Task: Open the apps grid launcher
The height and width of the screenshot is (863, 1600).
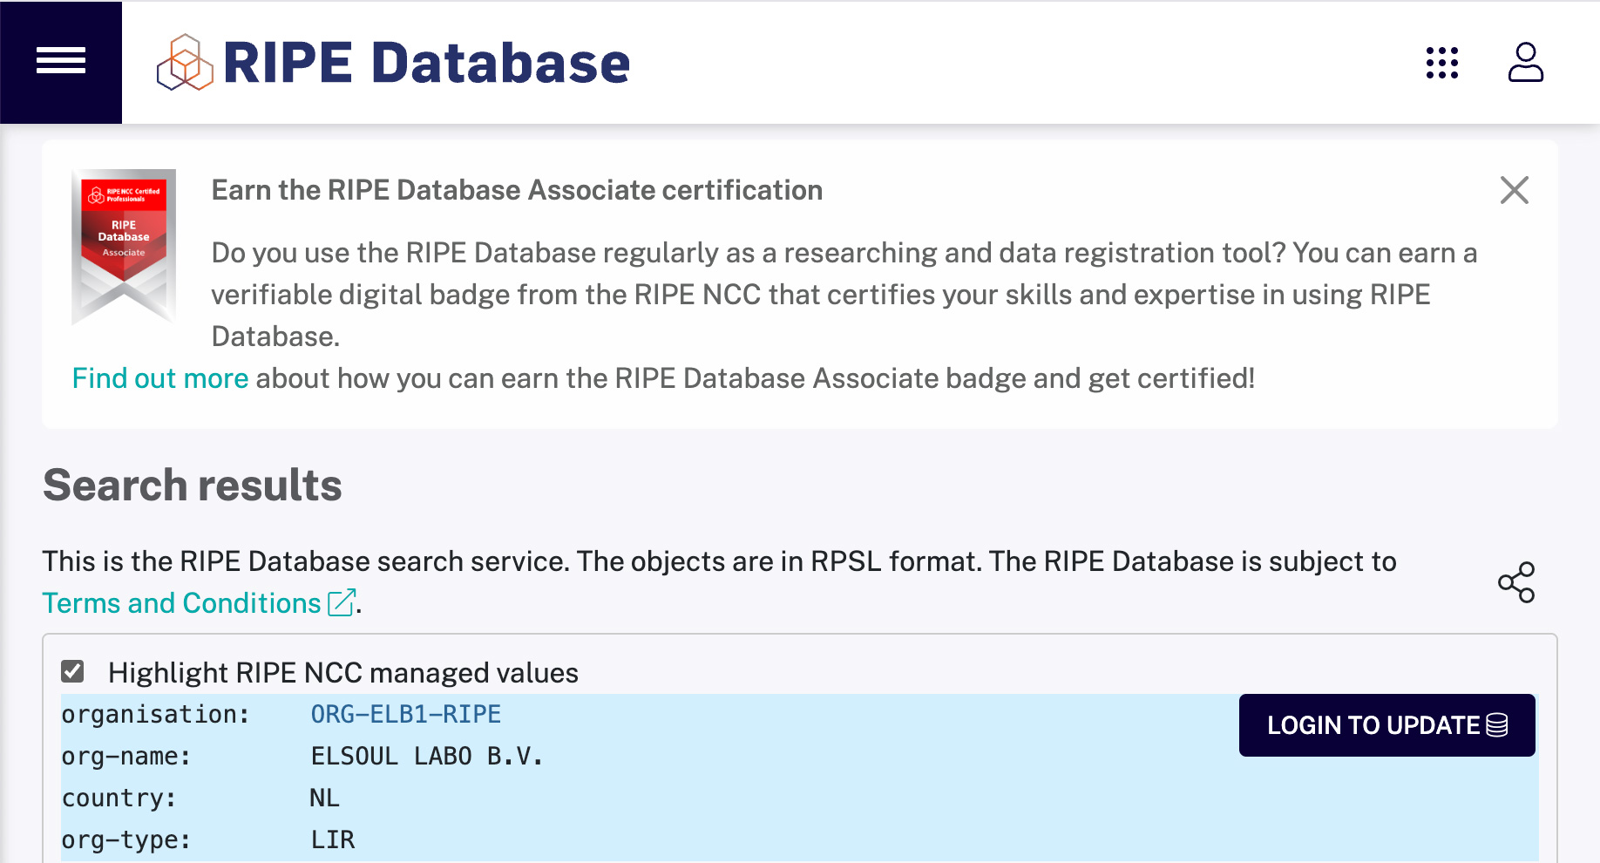Action: tap(1441, 63)
